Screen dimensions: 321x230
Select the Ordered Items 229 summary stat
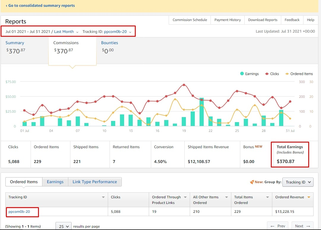click(50, 154)
